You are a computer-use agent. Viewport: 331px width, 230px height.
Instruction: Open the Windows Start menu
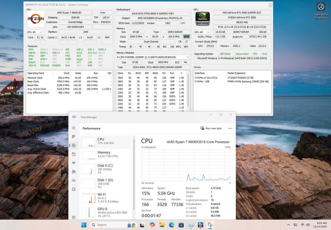tap(84, 225)
